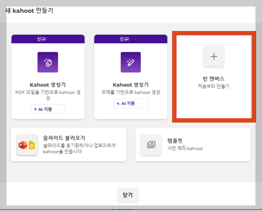The image size is (262, 212).
Task: Select AI 지원 badge under topic generator
Action: coord(131,103)
